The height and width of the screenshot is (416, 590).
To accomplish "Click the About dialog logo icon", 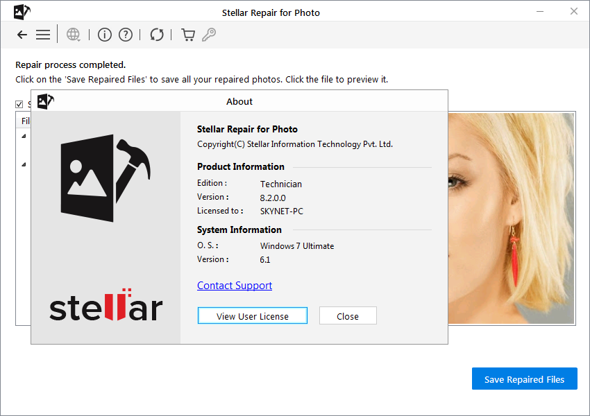I will (x=46, y=101).
